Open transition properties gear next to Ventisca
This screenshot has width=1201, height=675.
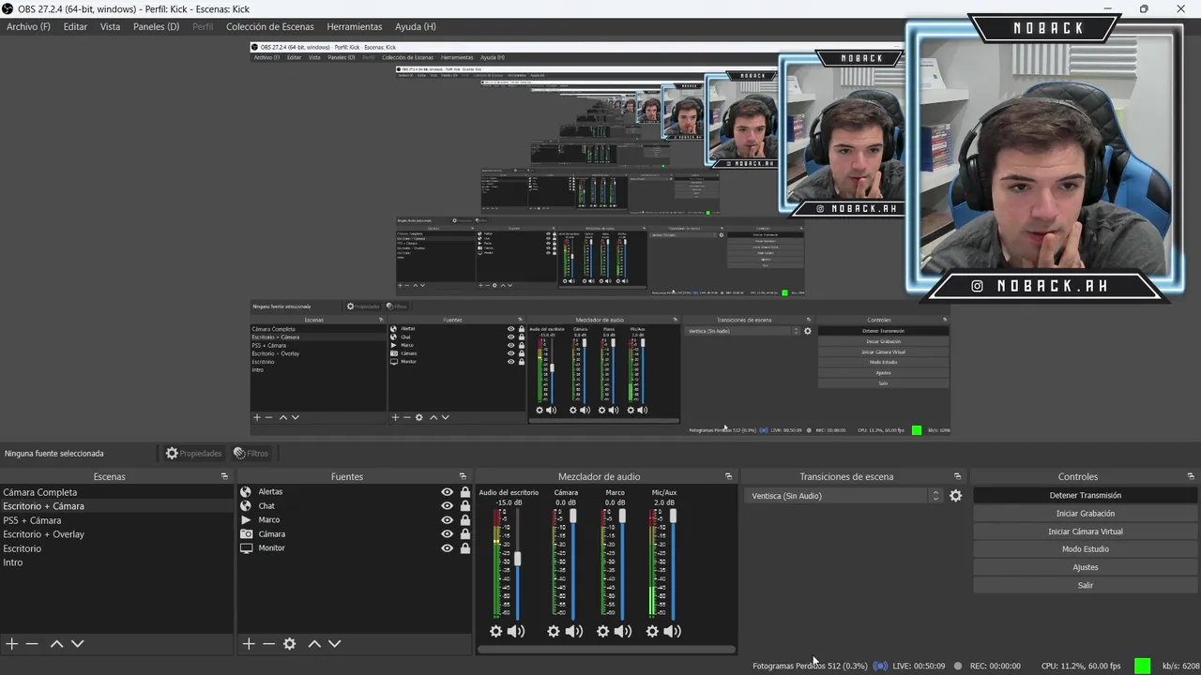[x=955, y=496]
